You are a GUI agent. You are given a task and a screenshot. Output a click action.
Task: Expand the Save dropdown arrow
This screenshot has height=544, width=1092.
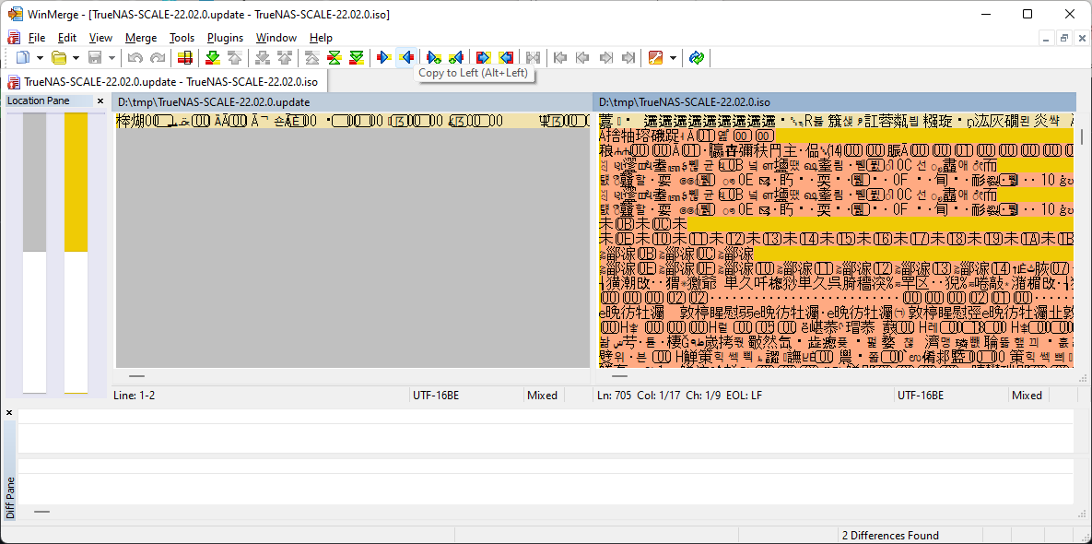112,58
